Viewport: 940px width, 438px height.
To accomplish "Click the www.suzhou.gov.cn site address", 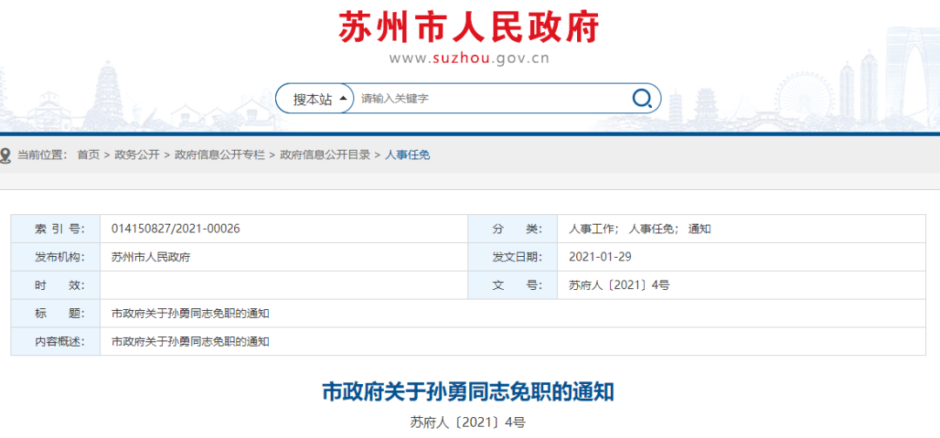I will coord(469,59).
